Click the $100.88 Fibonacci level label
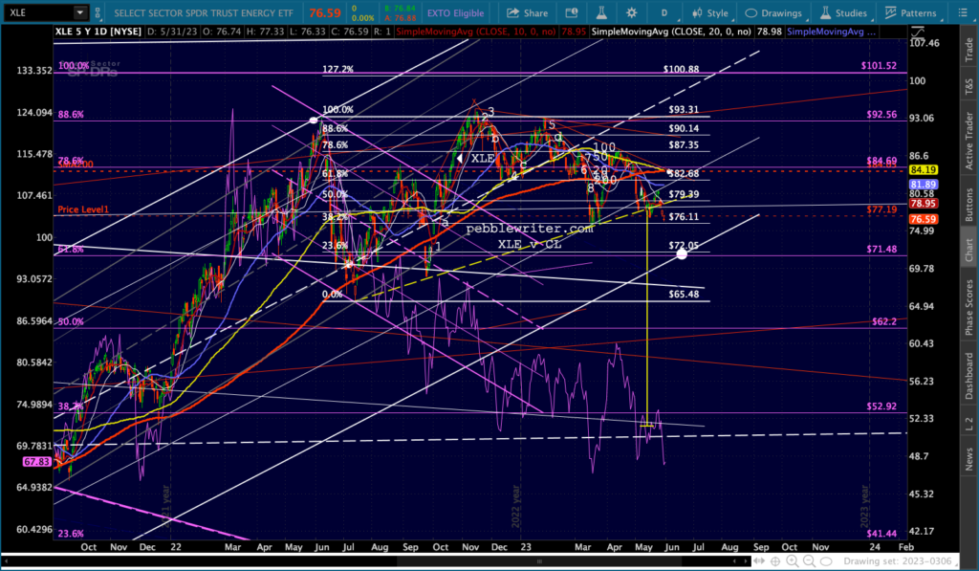The height and width of the screenshot is (571, 979). [x=681, y=70]
